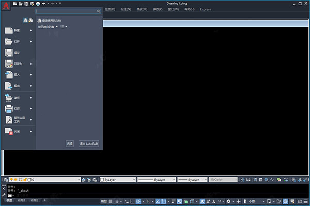The image size is (310, 206).
Task: Toggle the grid display in the status bar
Action: point(111,201)
